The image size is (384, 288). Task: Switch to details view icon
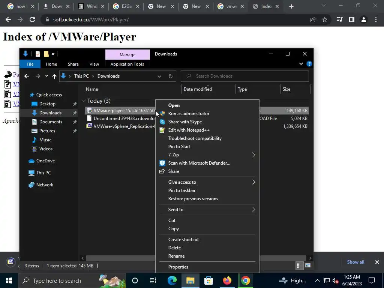coord(299,266)
